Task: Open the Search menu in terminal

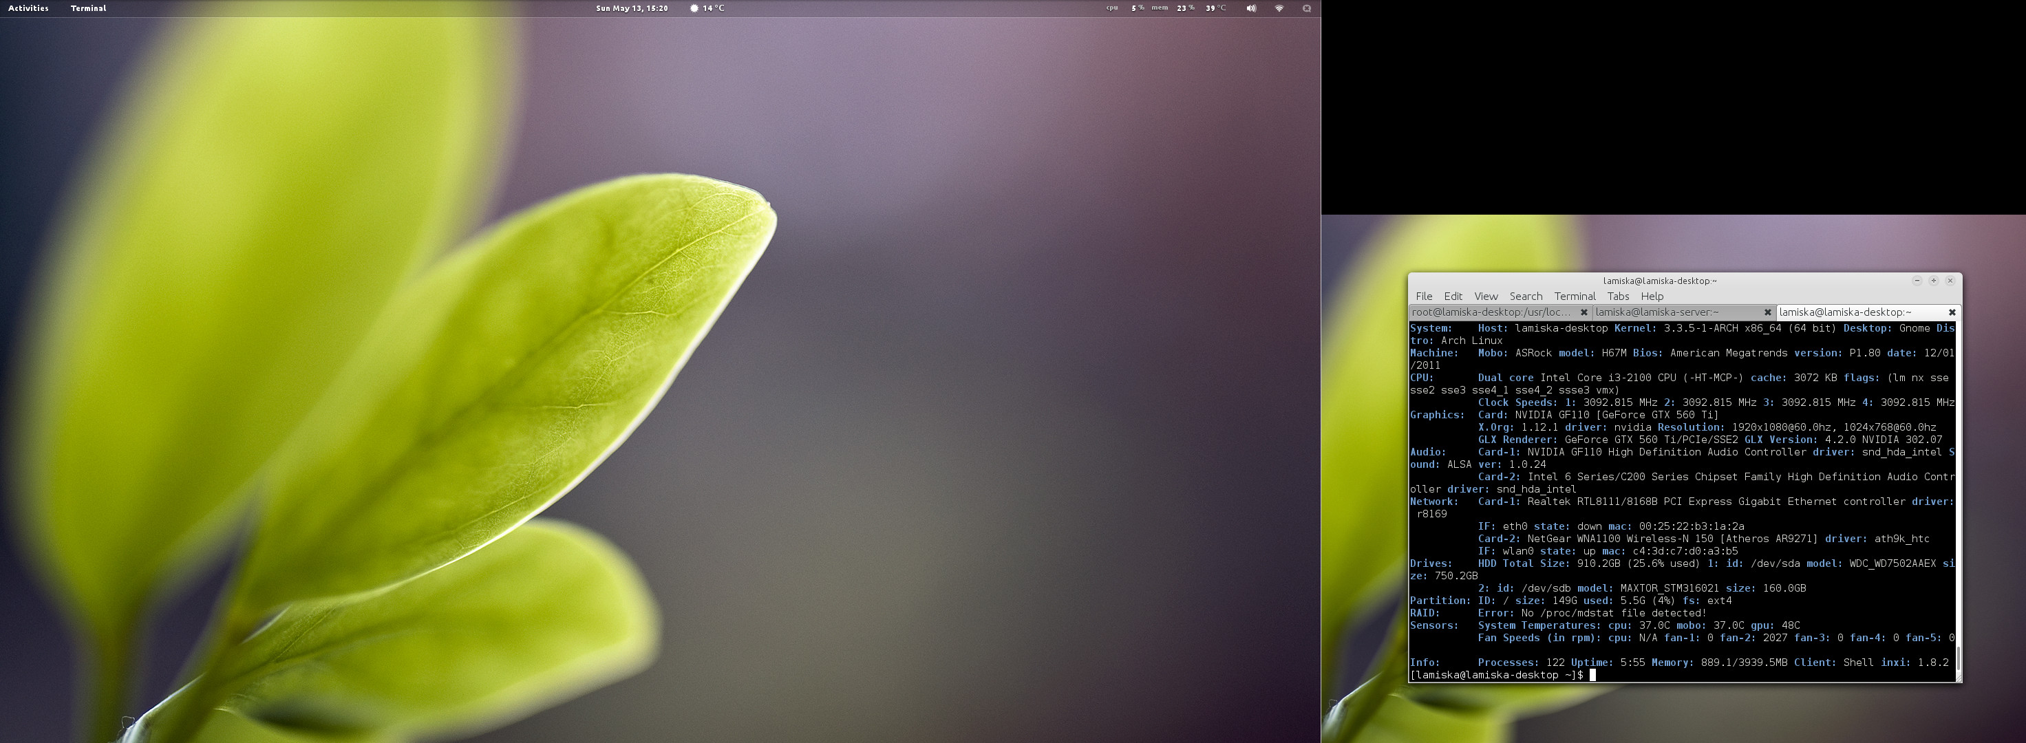Action: point(1526,297)
